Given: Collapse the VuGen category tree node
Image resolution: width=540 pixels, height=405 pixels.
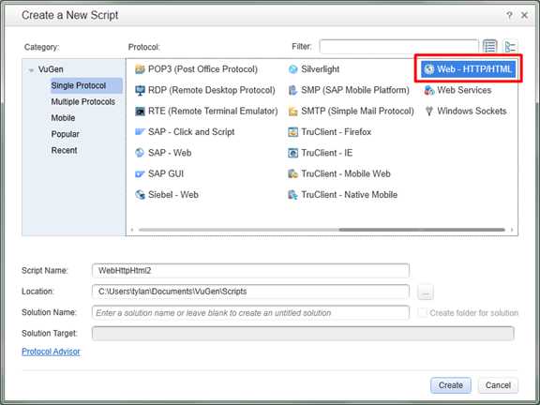Looking at the screenshot, I should coord(31,70).
